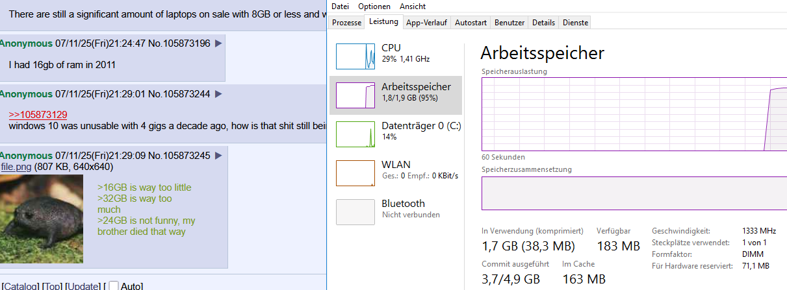
Task: Open post menu arrow for No.105873196
Action: coord(218,43)
